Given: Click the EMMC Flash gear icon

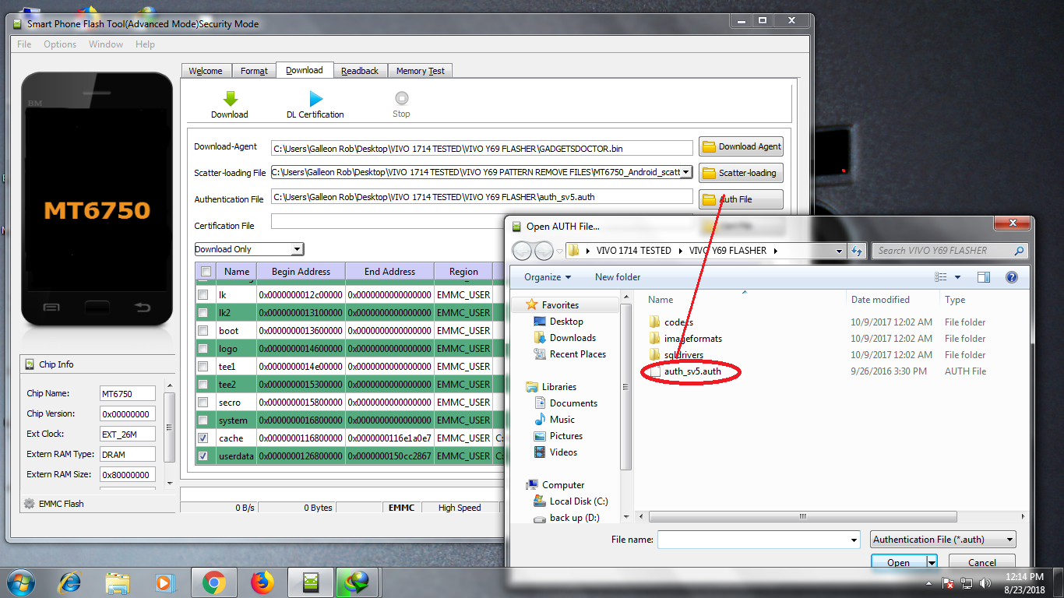Looking at the screenshot, I should (x=30, y=504).
